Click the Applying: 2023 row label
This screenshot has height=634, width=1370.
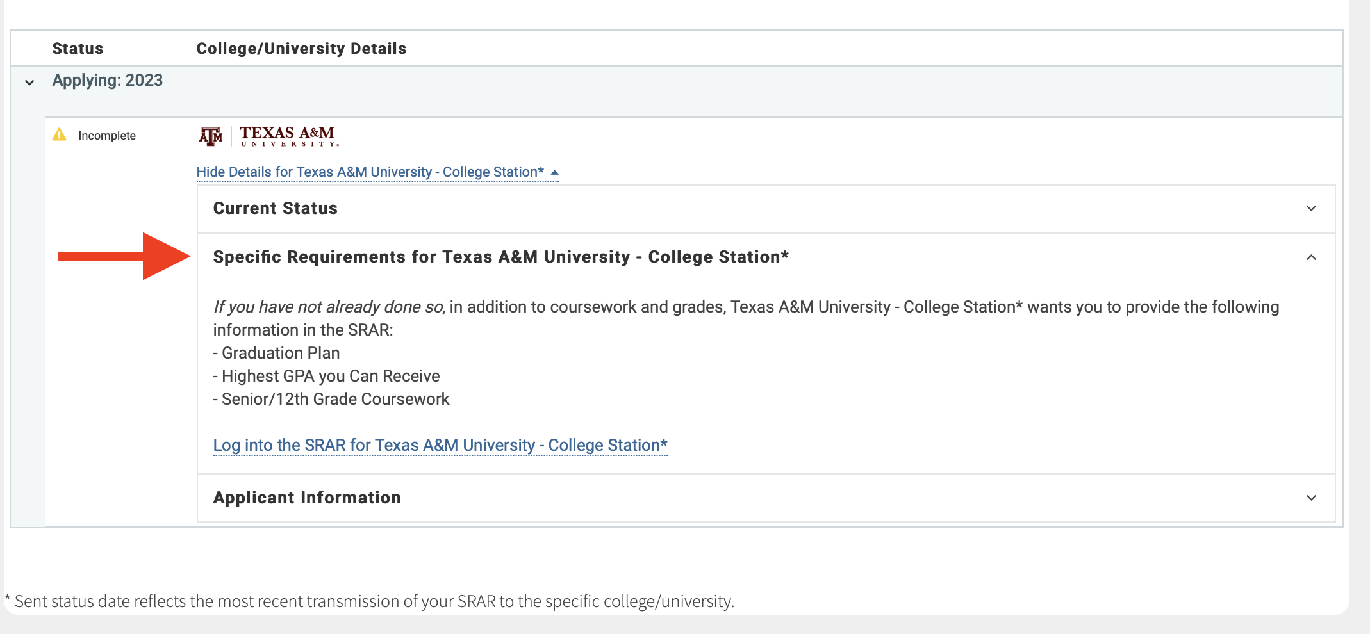click(108, 81)
